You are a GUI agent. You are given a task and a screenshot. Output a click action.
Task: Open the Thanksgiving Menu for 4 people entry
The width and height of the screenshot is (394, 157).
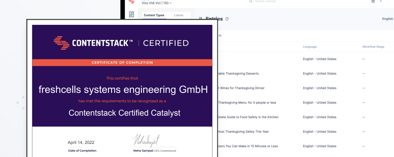(247, 102)
